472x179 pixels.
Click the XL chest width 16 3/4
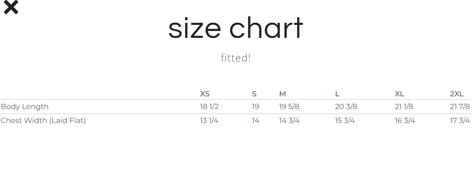pyautogui.click(x=405, y=121)
